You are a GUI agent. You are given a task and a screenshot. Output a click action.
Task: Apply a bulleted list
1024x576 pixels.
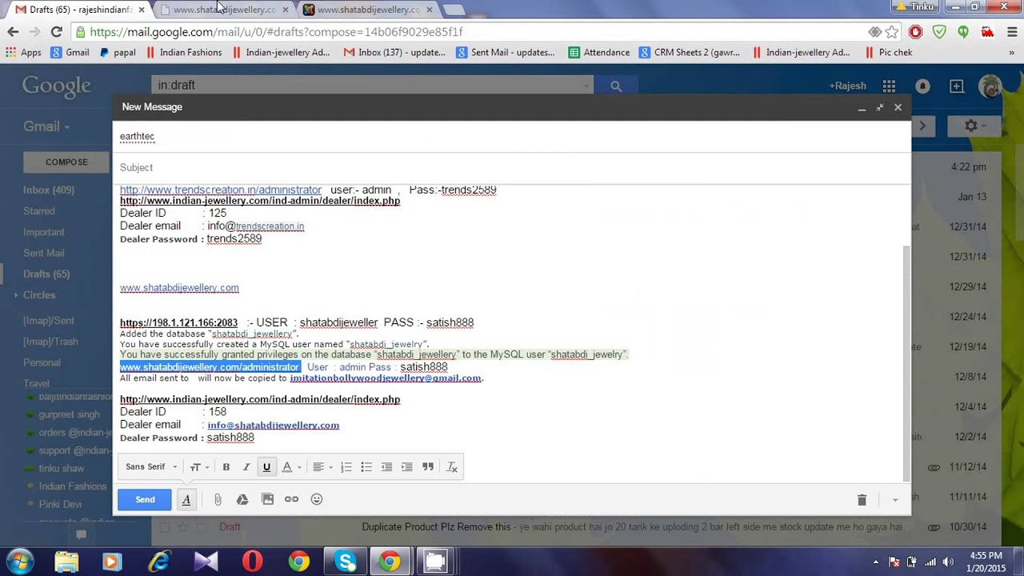pyautogui.click(x=366, y=467)
